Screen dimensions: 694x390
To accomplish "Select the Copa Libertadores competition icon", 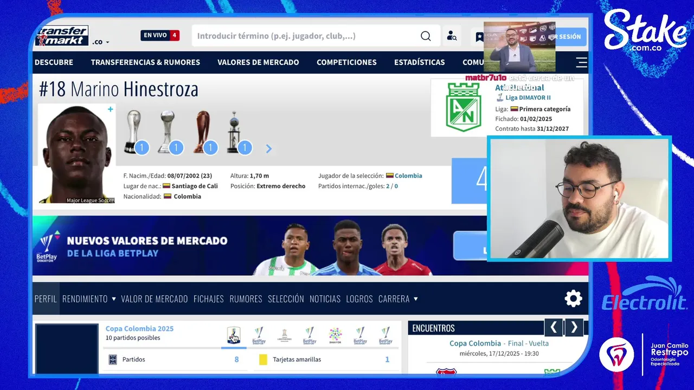I will point(284,335).
